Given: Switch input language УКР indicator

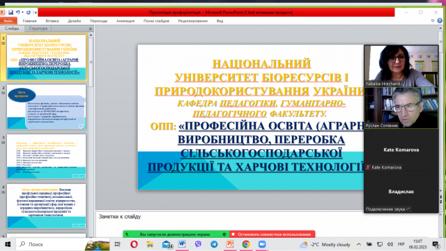Looking at the screenshot, I should click(x=401, y=245).
